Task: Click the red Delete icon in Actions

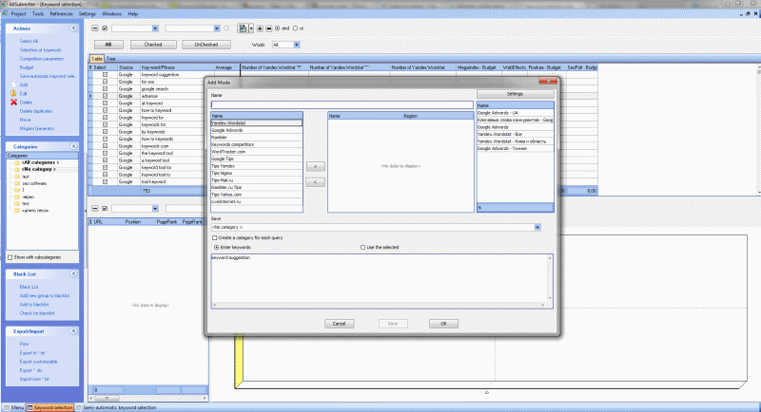Action: tap(13, 102)
